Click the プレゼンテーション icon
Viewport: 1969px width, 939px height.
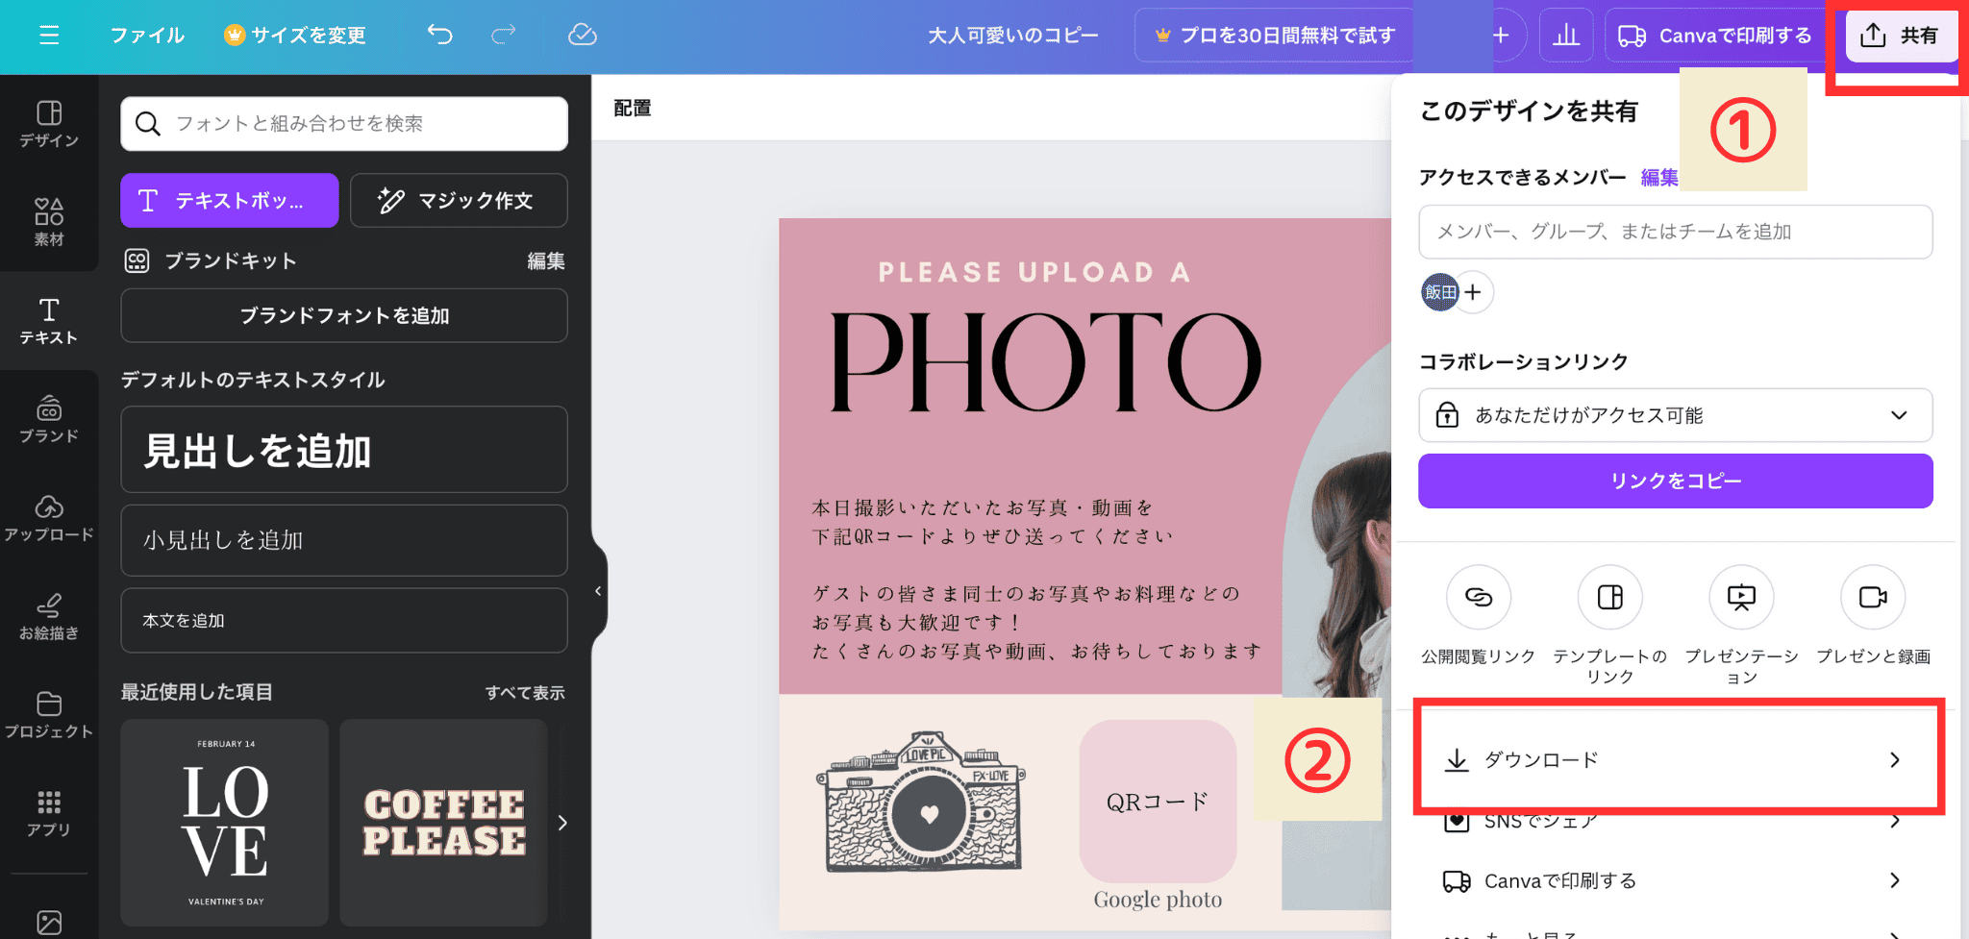pyautogui.click(x=1741, y=598)
